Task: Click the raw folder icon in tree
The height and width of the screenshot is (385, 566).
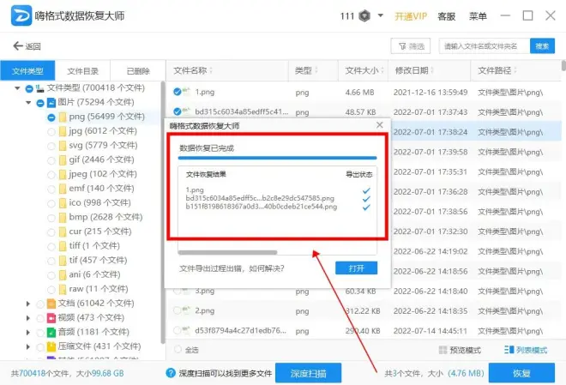Action: (63, 289)
